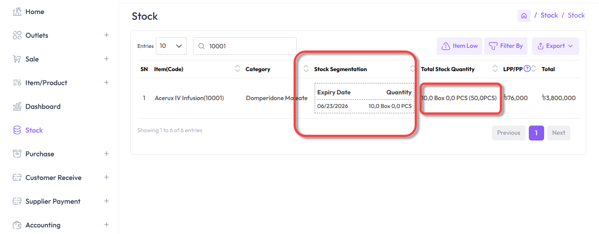The height and width of the screenshot is (234, 599).
Task: Open Supplier Payment menu item
Action: [x=53, y=202]
